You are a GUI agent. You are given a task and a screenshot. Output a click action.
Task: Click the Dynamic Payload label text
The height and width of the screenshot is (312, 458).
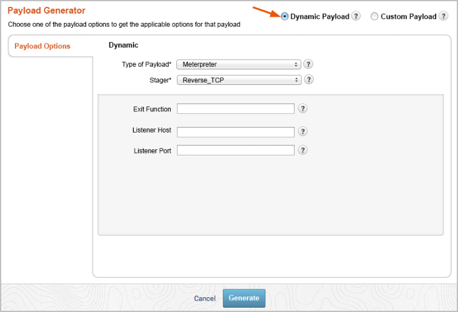point(319,17)
